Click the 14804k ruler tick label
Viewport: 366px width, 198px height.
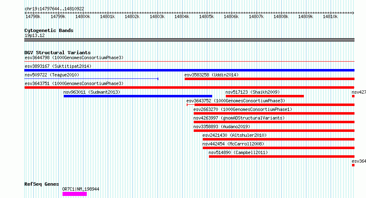(x=182, y=17)
